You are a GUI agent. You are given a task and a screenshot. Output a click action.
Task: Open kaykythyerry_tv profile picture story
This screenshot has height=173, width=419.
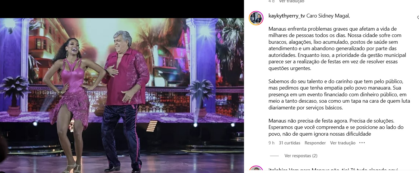point(256,18)
